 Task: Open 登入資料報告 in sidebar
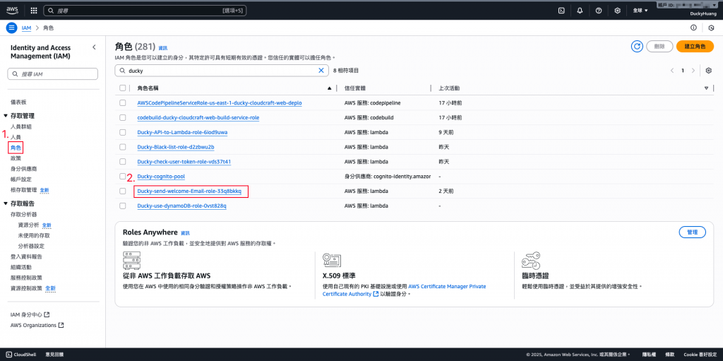click(26, 256)
